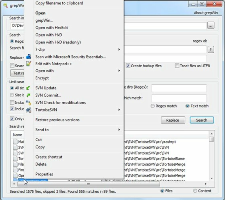Click the TortoiseSVN turtle icon

[28, 110]
